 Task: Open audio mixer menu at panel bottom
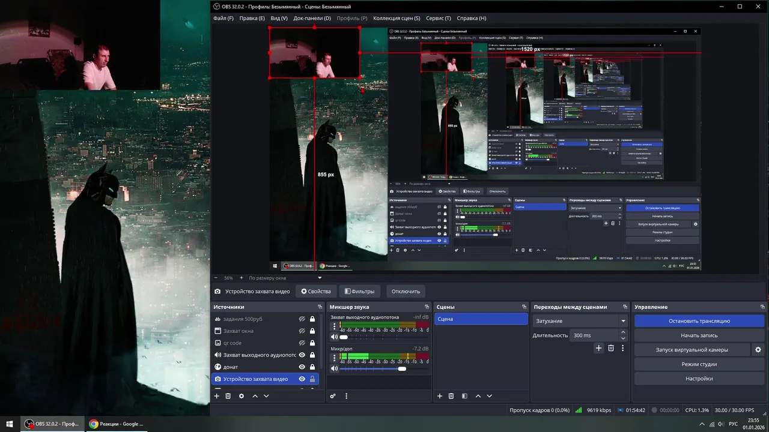click(x=346, y=396)
